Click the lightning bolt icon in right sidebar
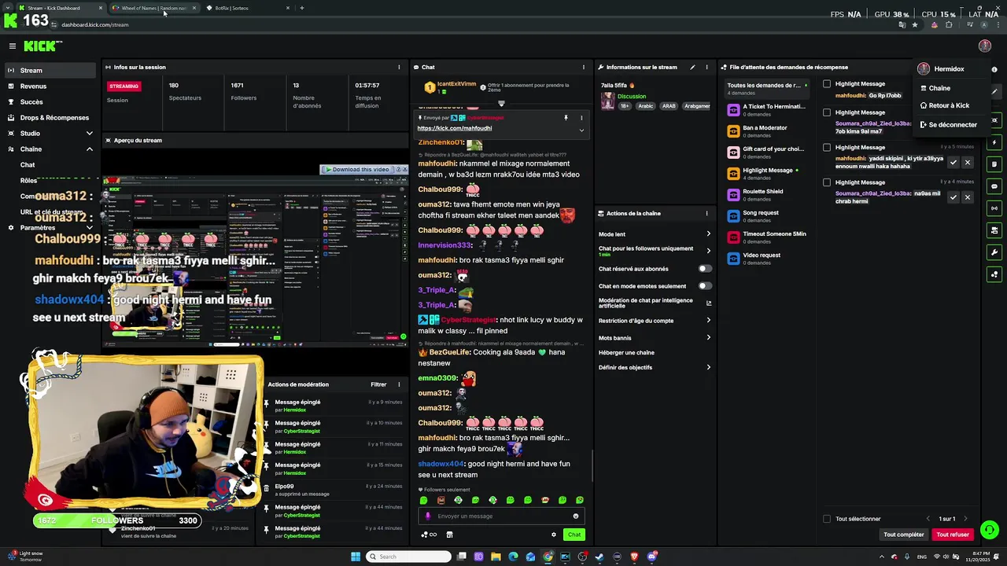The image size is (1007, 566). tap(994, 142)
